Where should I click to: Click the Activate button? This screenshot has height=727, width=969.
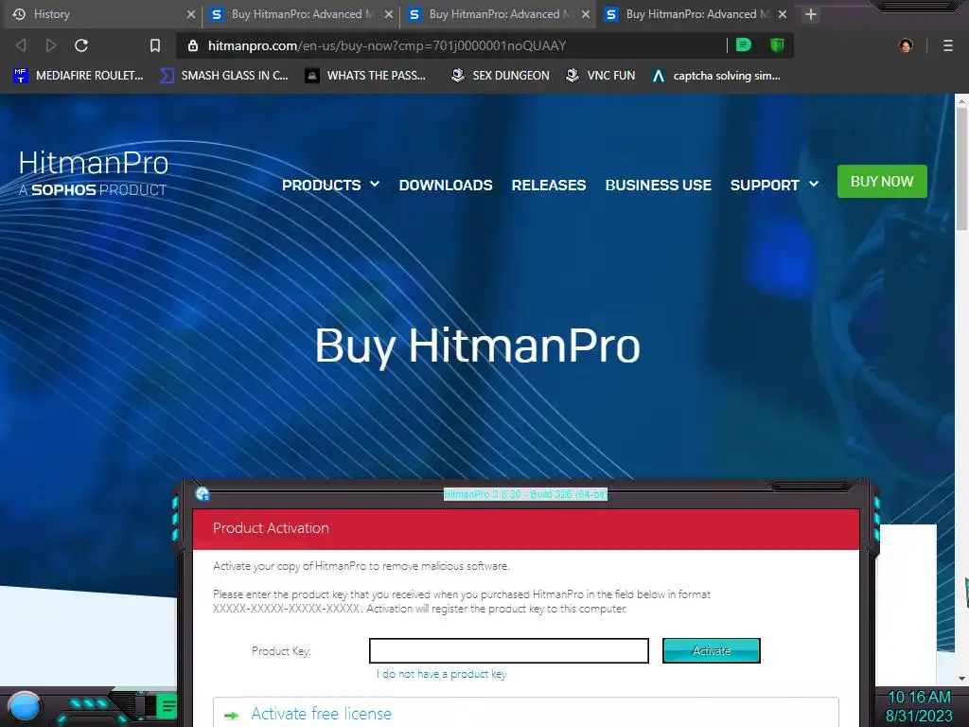712,651
